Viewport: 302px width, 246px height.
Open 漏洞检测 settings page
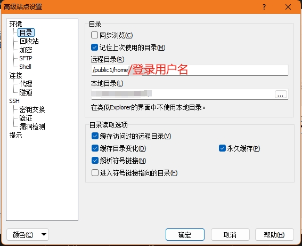click(32, 126)
